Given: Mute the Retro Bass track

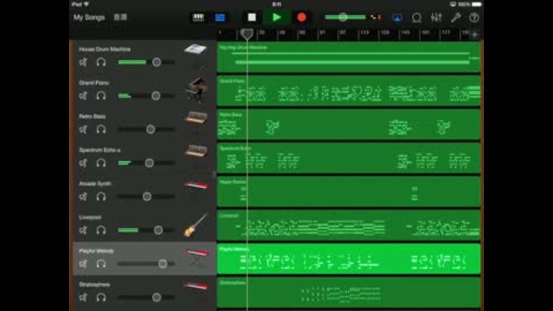Looking at the screenshot, I should pos(83,130).
